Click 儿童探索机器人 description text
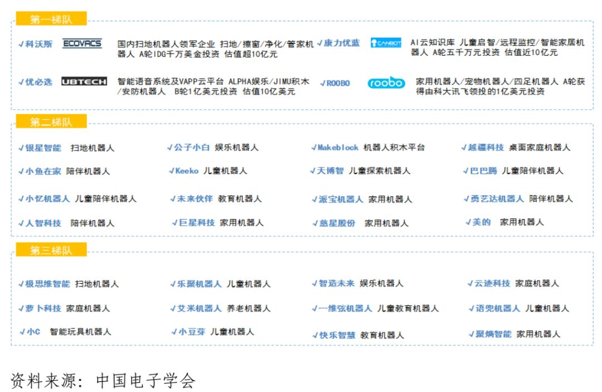The image size is (602, 392). (380, 171)
